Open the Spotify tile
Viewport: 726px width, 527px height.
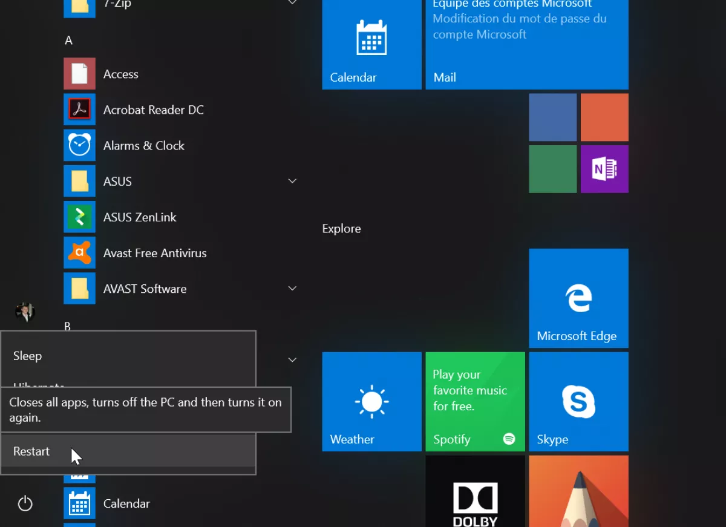475,402
